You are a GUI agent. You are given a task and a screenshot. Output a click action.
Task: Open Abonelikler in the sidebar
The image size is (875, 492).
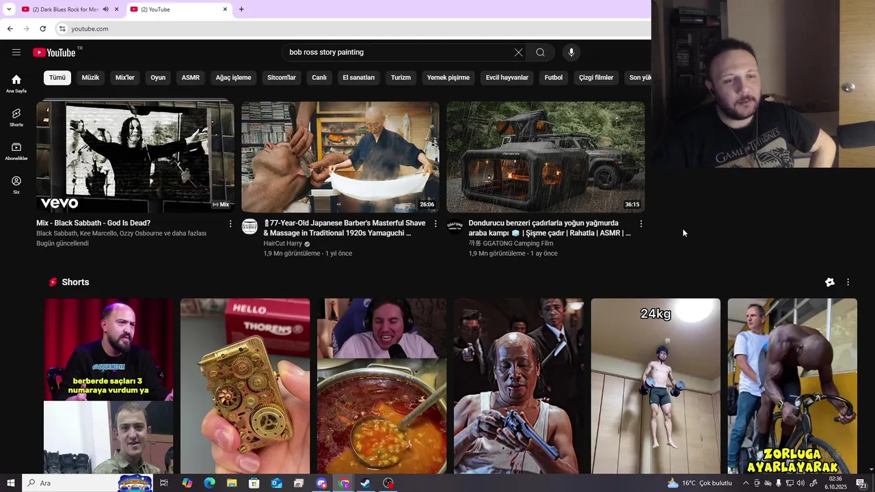coord(16,152)
